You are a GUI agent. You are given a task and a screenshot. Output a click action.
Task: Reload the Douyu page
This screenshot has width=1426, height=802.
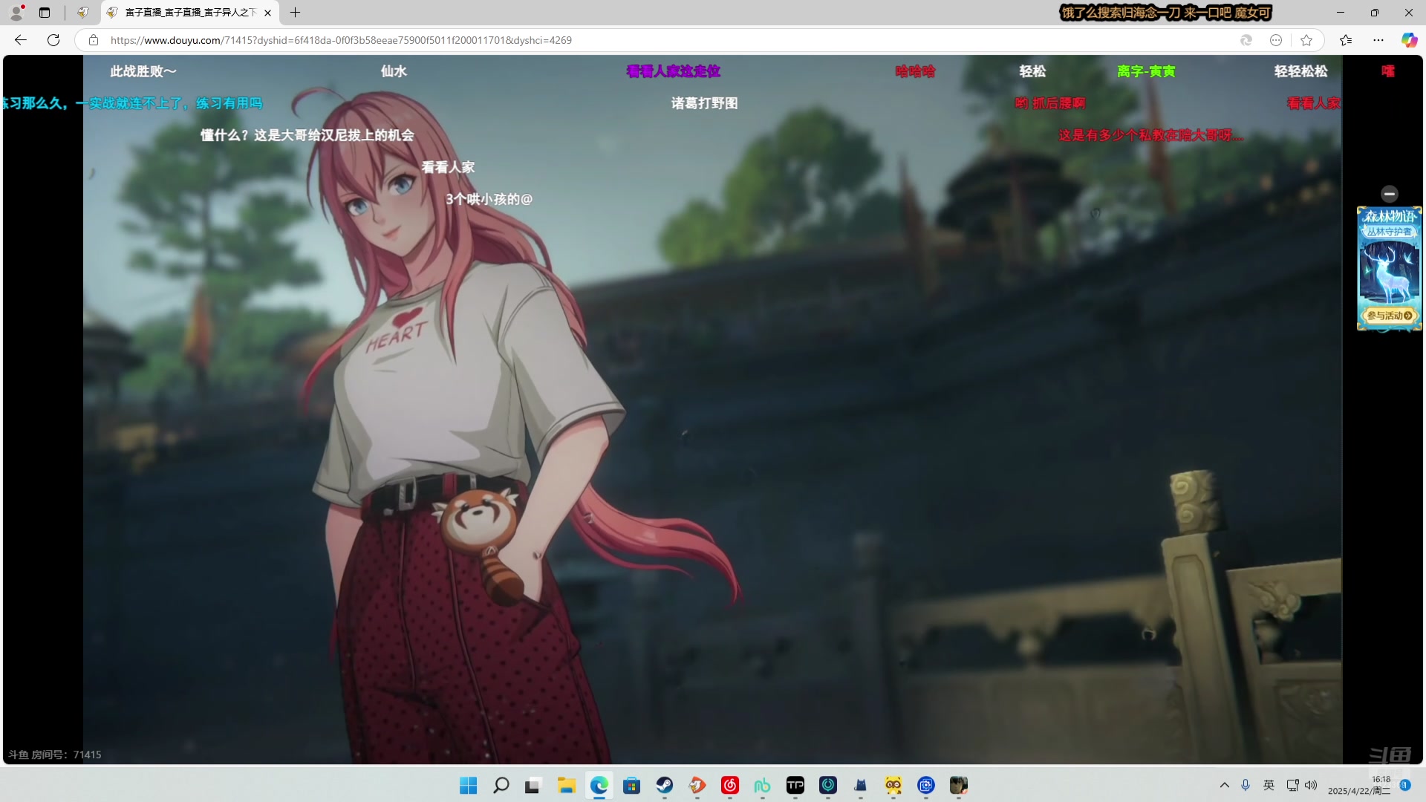tap(53, 40)
